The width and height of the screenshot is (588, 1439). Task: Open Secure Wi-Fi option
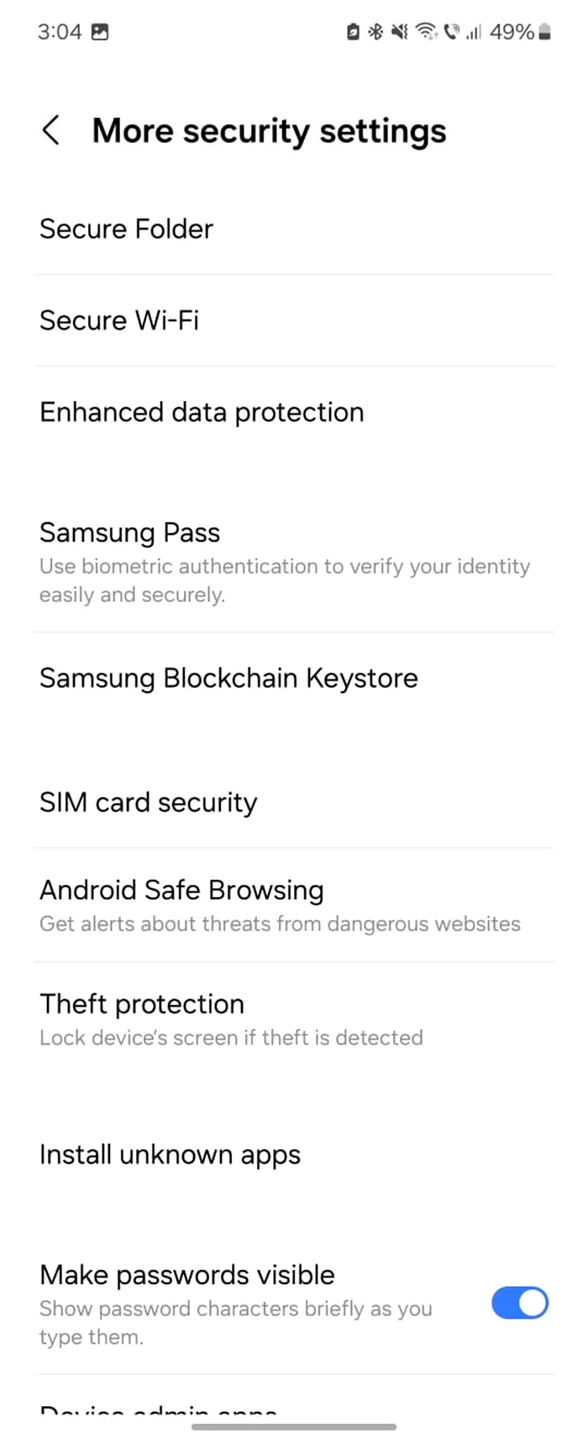coord(119,320)
